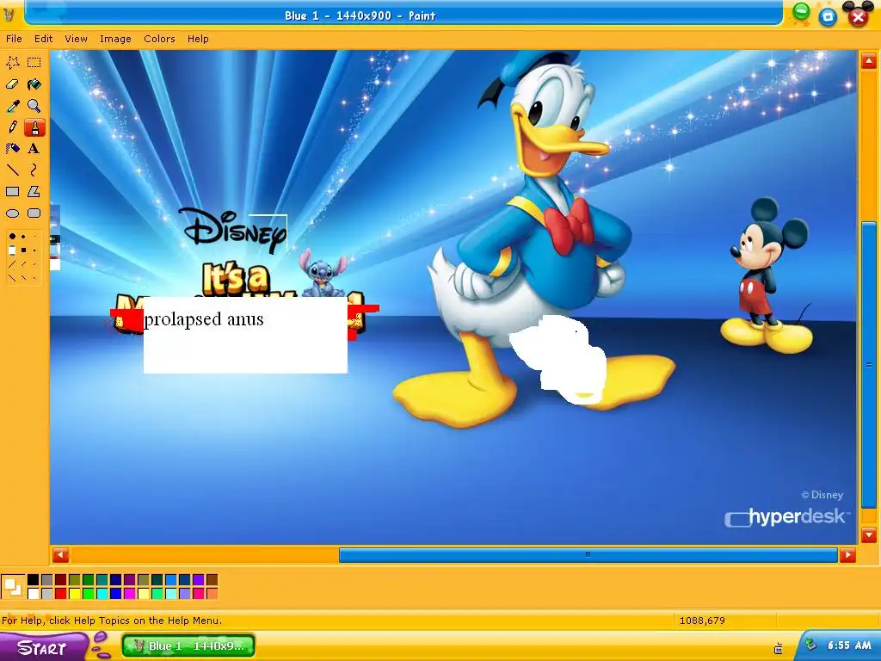Click the 'For Help, click Help Topics' status text
The width and height of the screenshot is (881, 661).
point(111,621)
